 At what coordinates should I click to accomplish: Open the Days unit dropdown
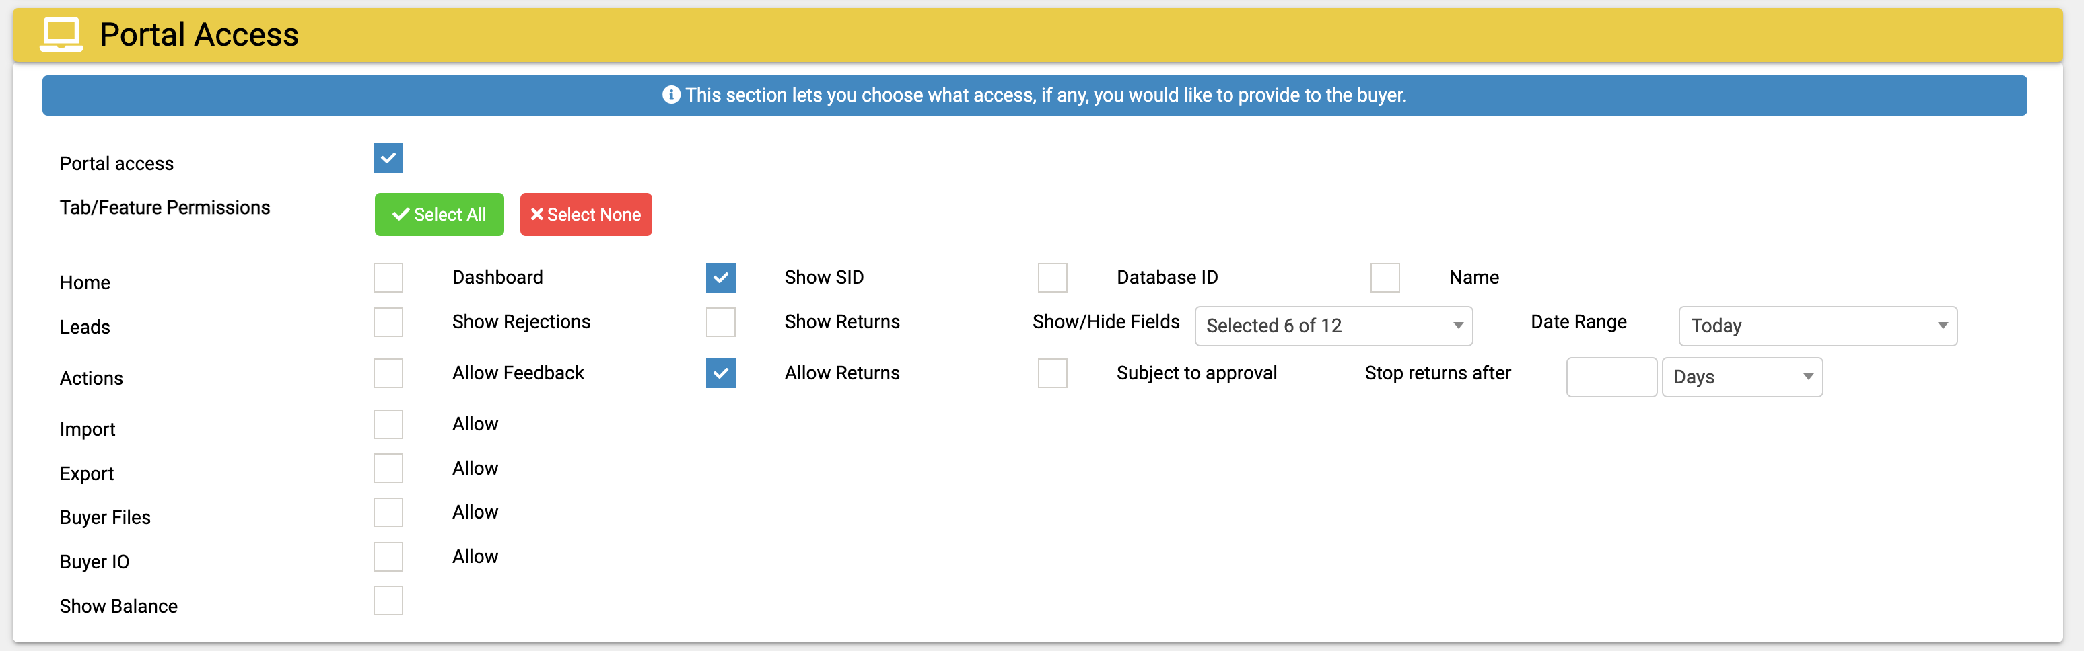[1743, 377]
